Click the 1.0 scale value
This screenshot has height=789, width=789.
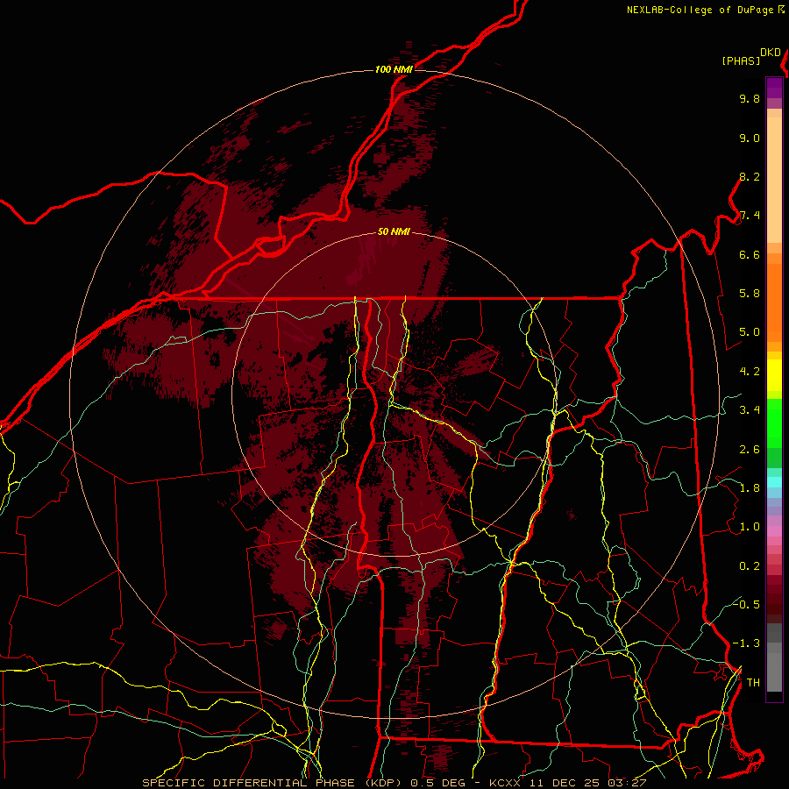click(x=750, y=527)
